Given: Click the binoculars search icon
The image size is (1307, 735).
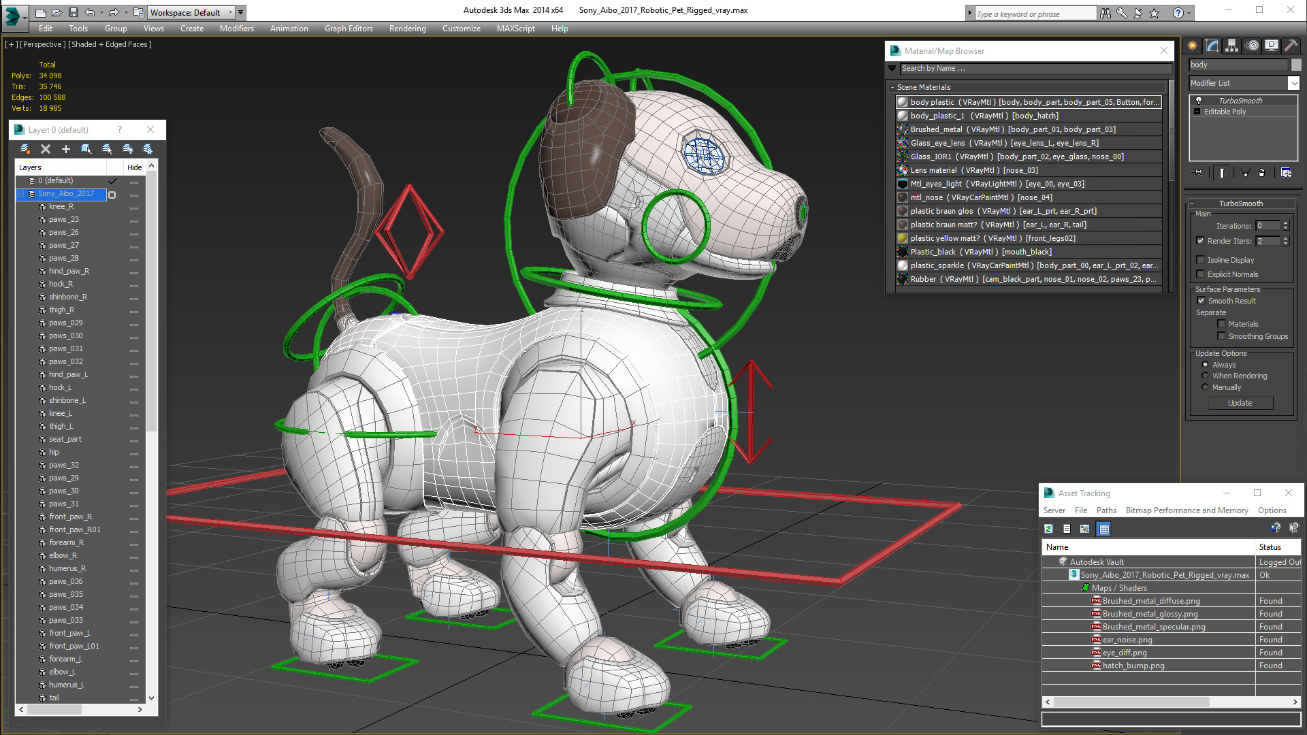Looking at the screenshot, I should (1105, 13).
